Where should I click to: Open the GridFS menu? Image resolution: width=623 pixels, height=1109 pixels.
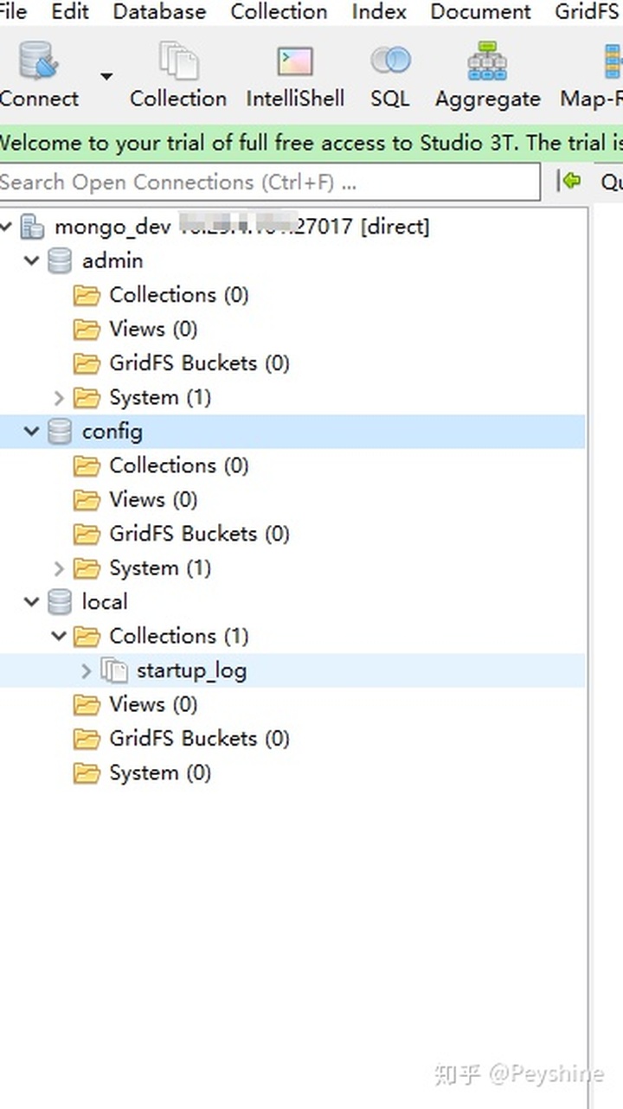588,12
